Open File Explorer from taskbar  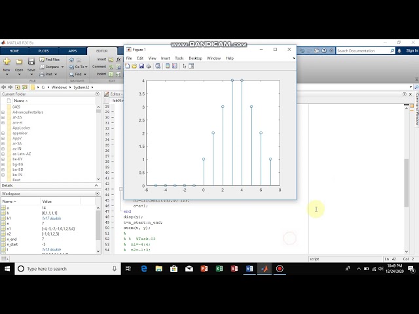coord(159,269)
